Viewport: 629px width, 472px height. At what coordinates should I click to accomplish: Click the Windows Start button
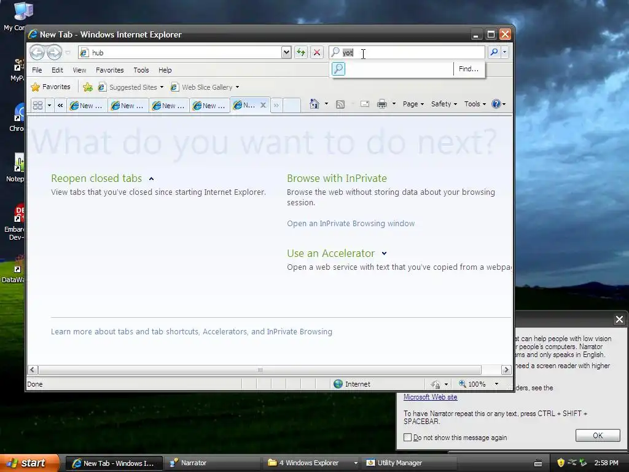click(x=29, y=463)
